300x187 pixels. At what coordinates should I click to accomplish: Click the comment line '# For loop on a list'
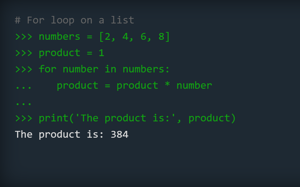pyautogui.click(x=75, y=20)
